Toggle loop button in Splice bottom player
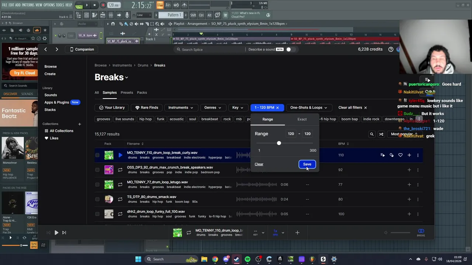The width and height of the screenshot is (472, 265). point(189,233)
